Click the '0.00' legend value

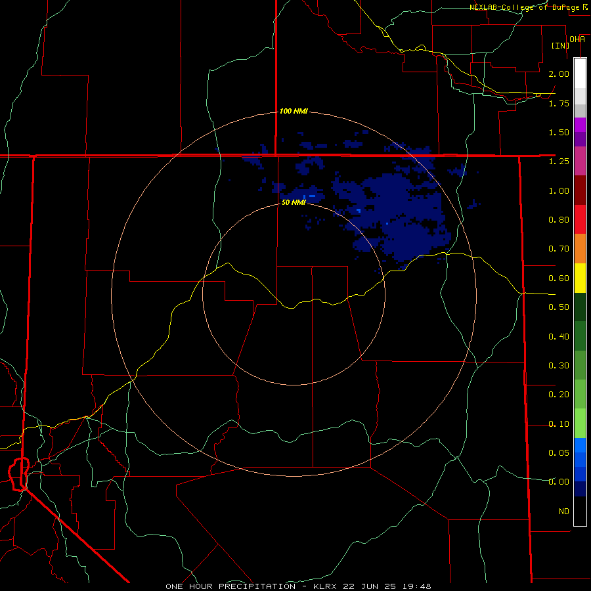point(559,482)
